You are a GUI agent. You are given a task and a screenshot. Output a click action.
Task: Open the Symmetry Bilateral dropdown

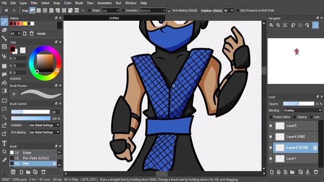tap(153, 10)
